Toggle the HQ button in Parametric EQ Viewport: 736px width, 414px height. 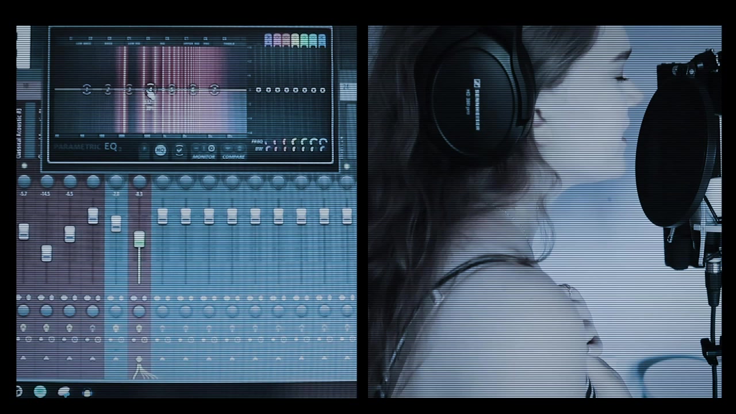point(160,150)
